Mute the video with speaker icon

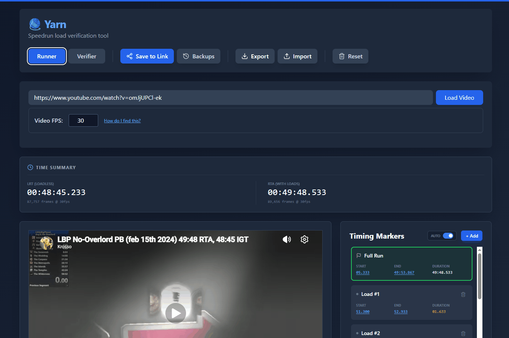pos(287,239)
